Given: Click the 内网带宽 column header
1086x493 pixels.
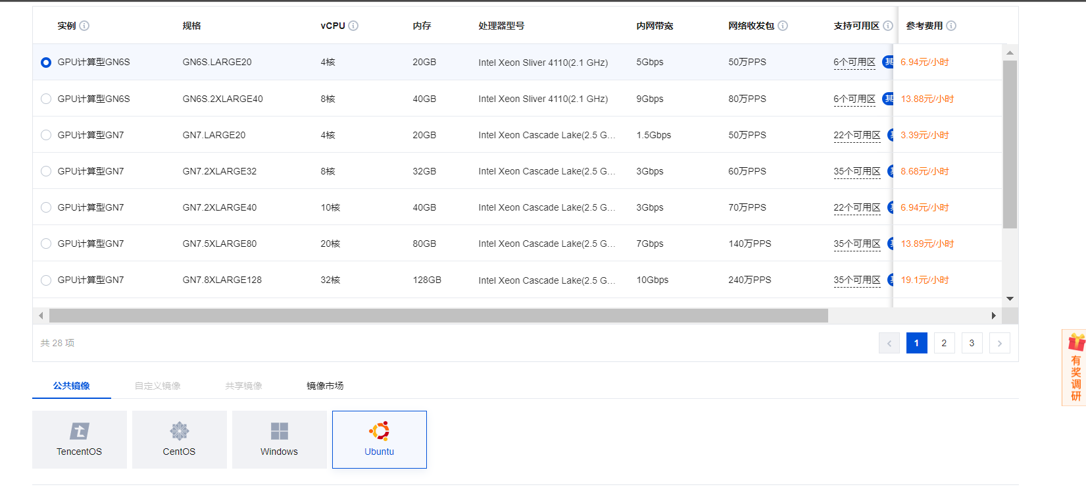Looking at the screenshot, I should [x=654, y=26].
